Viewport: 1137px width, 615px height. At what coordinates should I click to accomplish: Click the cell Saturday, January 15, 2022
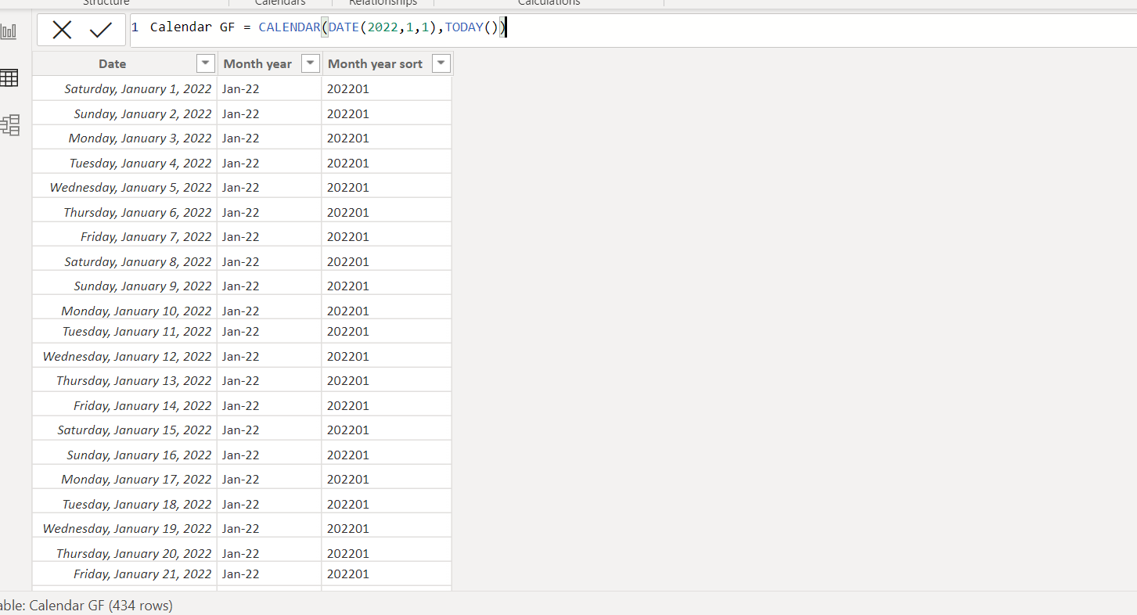pos(125,430)
